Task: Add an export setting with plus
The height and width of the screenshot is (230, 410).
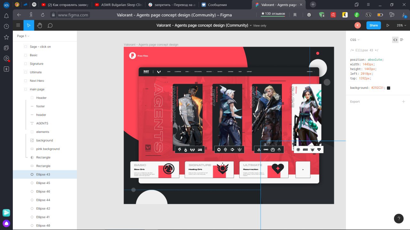Action: 403,102
